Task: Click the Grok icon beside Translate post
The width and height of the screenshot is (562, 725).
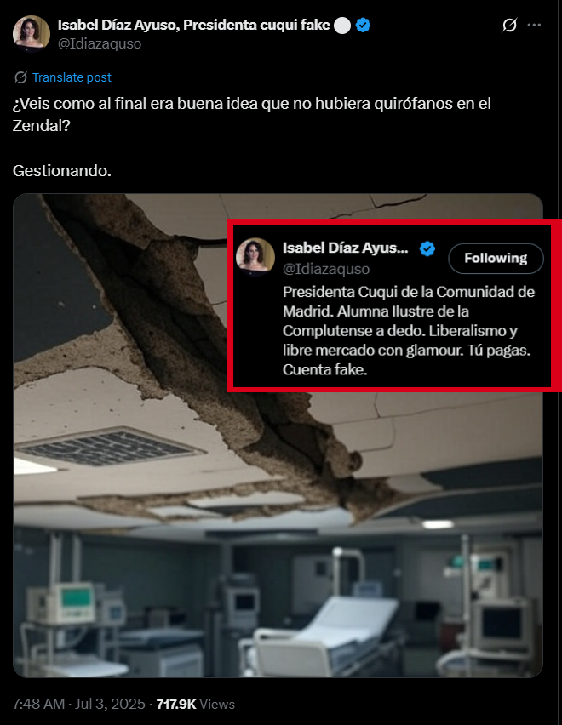Action: [x=20, y=77]
